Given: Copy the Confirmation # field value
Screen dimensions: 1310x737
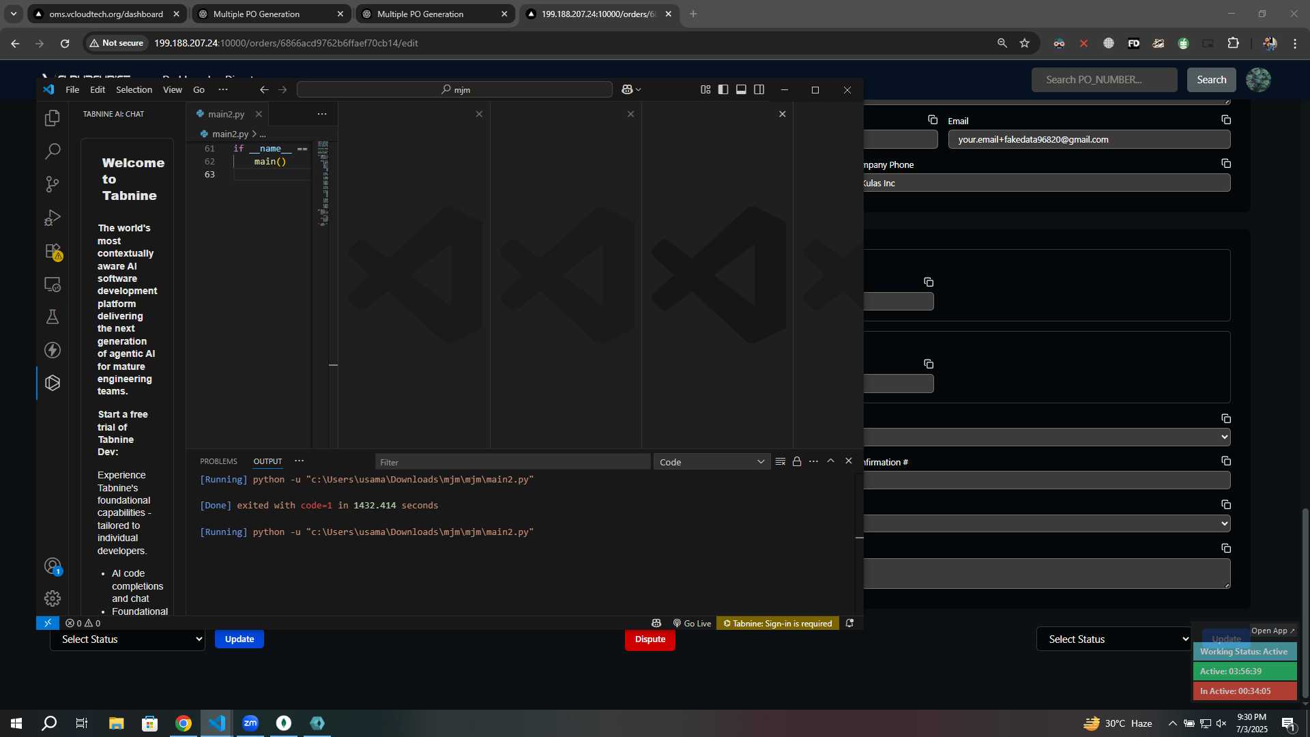Looking at the screenshot, I should tap(1226, 461).
